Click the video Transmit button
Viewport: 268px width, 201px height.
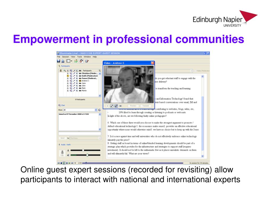point(146,106)
